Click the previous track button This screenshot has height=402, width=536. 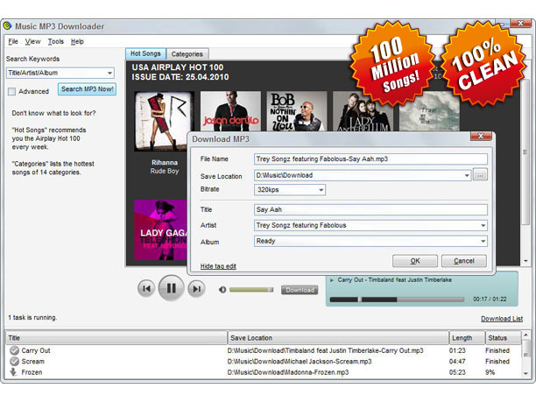click(x=147, y=288)
